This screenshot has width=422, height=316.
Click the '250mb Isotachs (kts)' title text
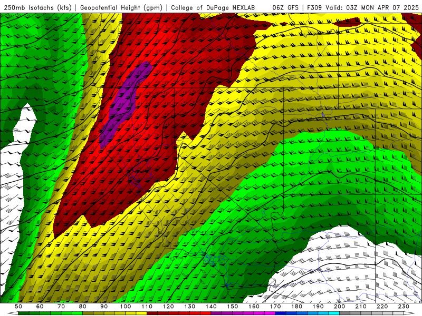pos(37,7)
